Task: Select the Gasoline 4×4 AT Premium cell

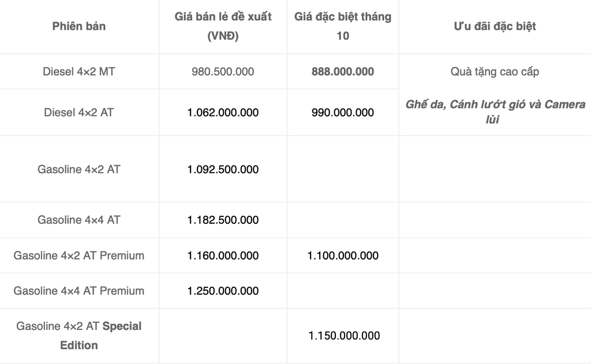Action: click(79, 291)
